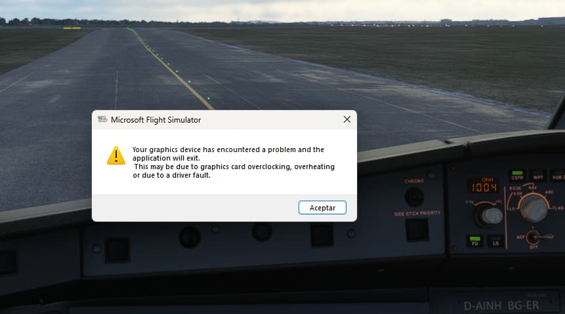Click the Flight Simulator icon in dialog title
Viewport: 565px width, 314px height.
tap(102, 119)
